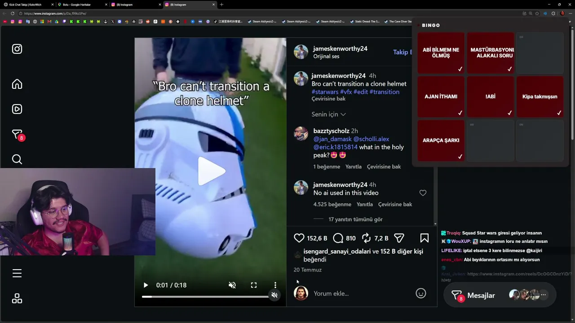This screenshot has width=575, height=323.
Task: Toggle the "Kipa takmışsın" bingo tile
Action: coord(540,96)
